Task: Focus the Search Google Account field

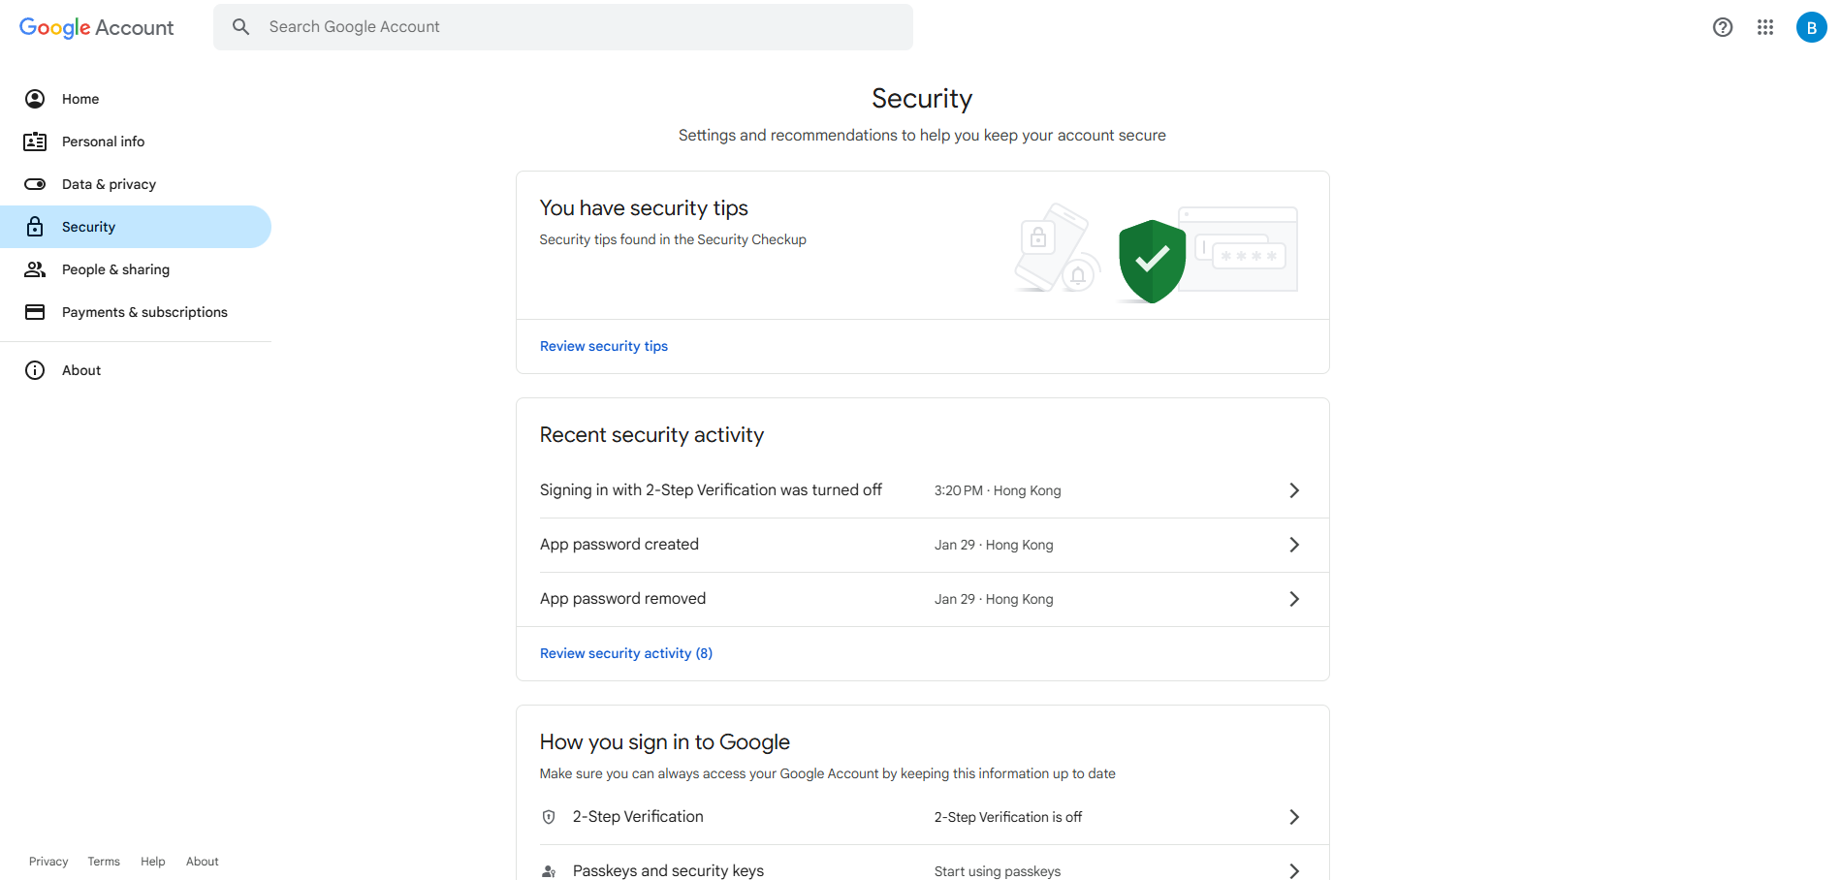Action: coord(582,27)
